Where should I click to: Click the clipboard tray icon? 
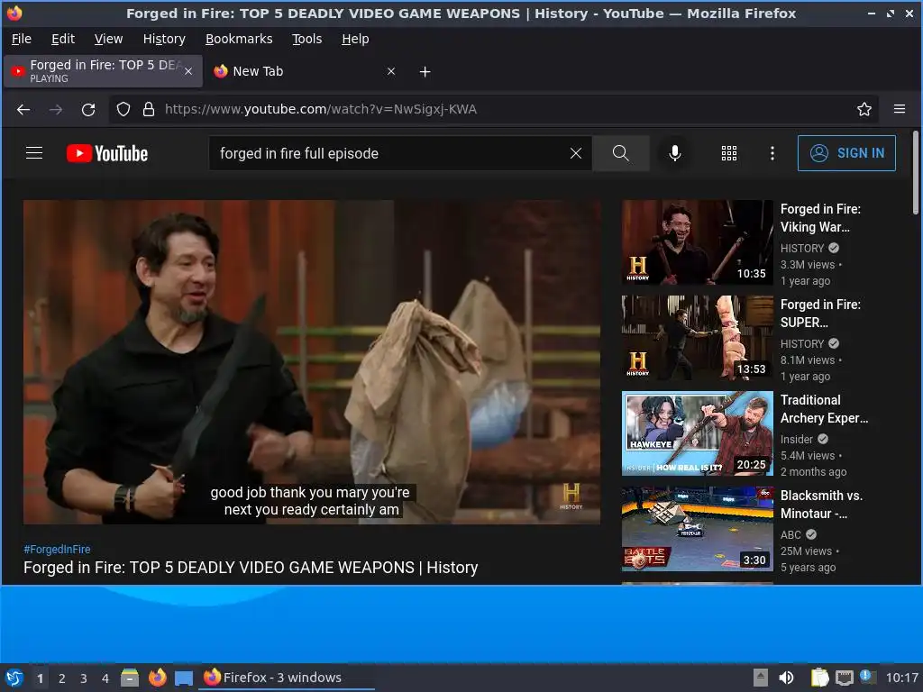point(818,678)
